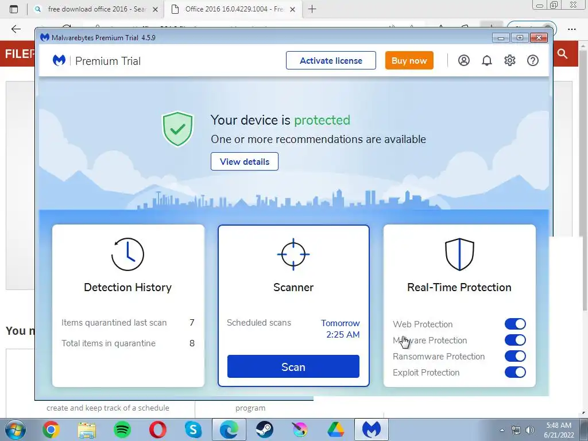Click the search magnifier on the FileHippo page

(562, 53)
